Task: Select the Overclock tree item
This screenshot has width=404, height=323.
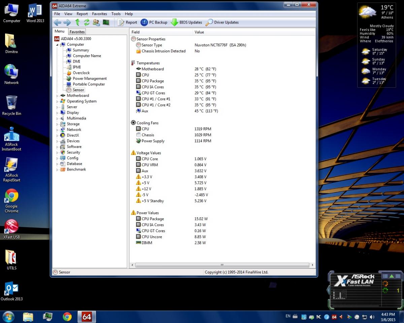Action: (x=81, y=73)
